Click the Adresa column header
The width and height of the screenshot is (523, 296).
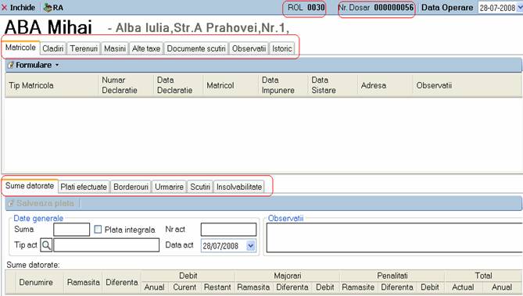(385, 85)
